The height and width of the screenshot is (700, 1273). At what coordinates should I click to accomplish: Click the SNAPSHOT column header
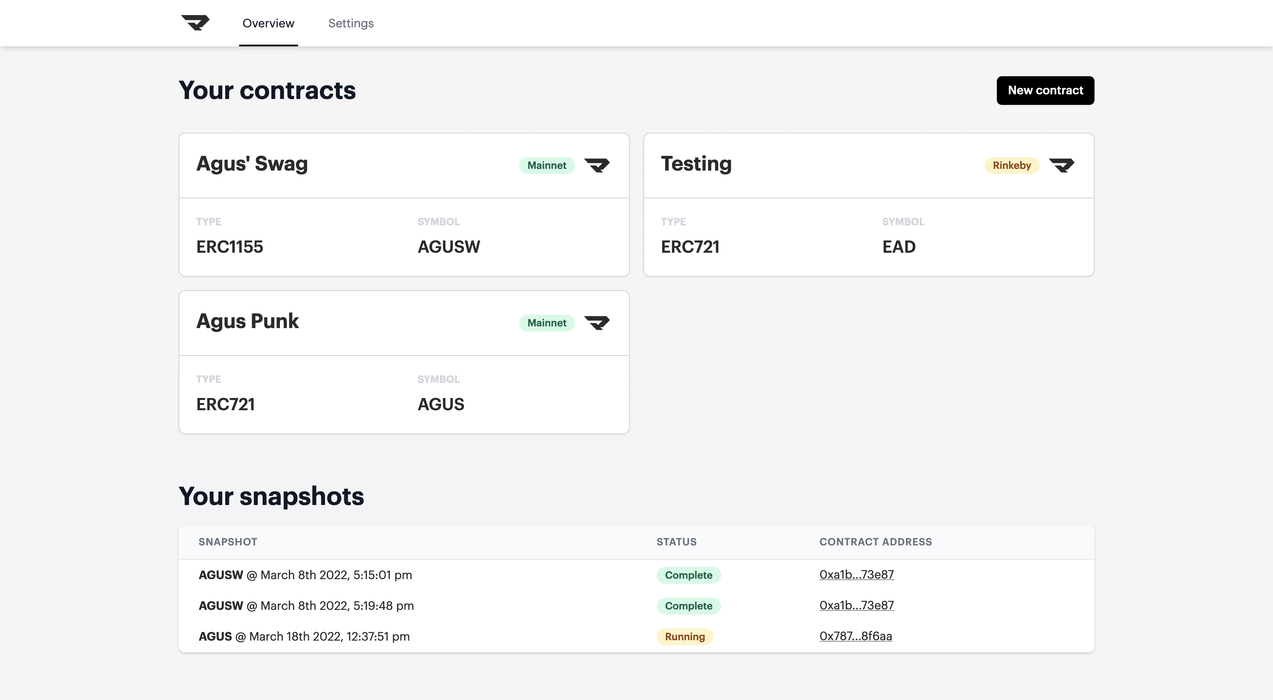pyautogui.click(x=228, y=542)
